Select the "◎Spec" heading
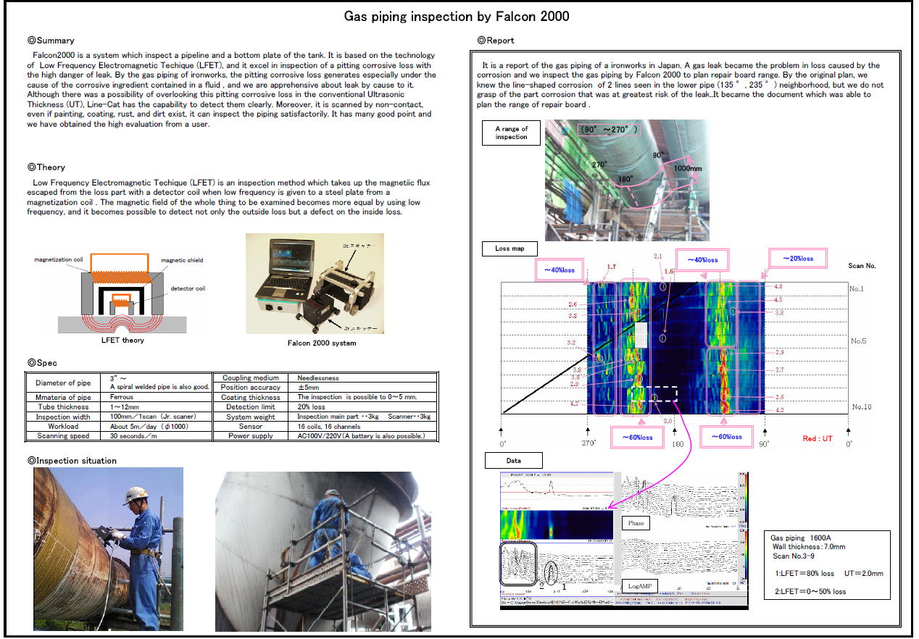The image size is (919, 639). click(41, 362)
